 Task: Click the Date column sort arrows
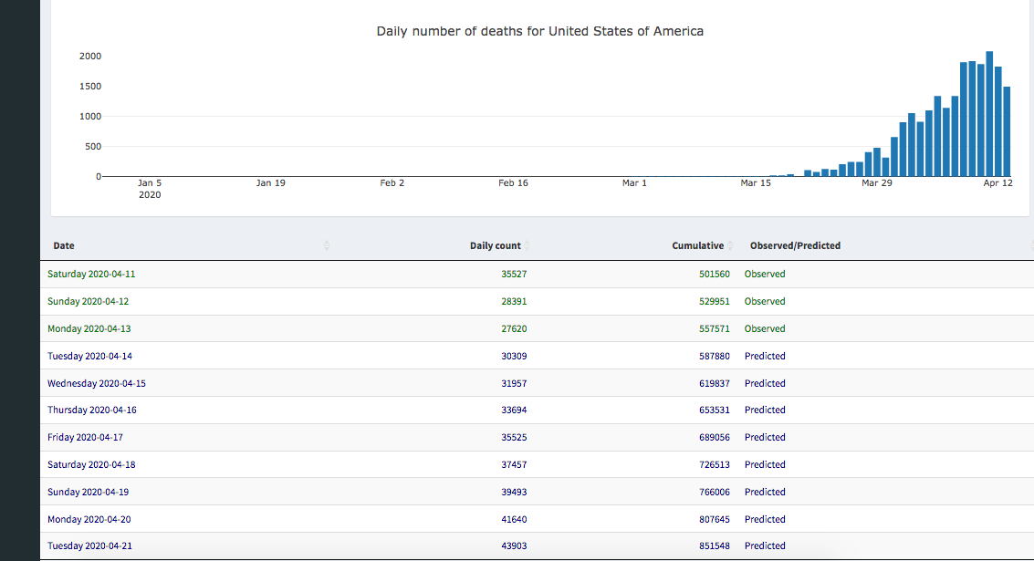(327, 245)
